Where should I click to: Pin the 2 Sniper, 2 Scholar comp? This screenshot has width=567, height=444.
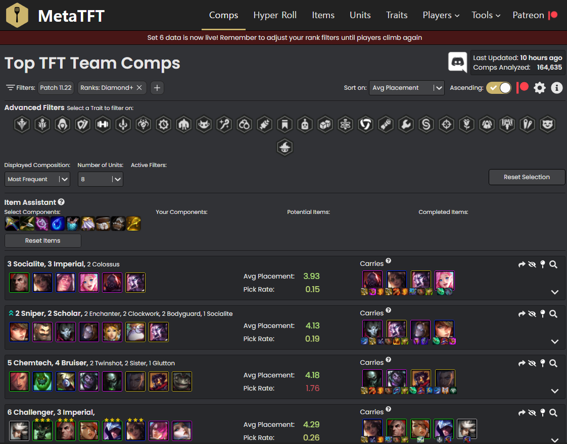542,314
